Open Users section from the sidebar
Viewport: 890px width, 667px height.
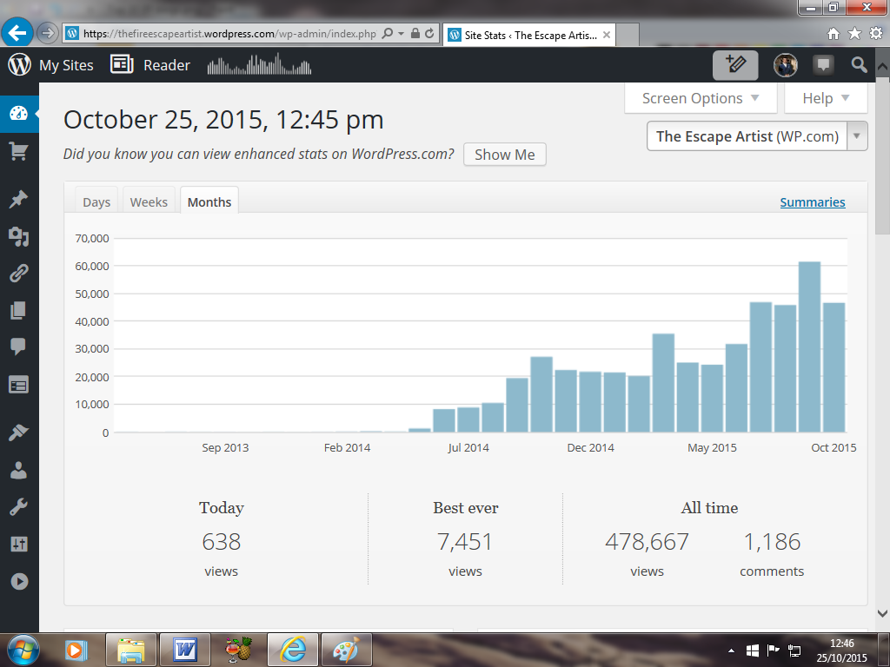pos(18,470)
